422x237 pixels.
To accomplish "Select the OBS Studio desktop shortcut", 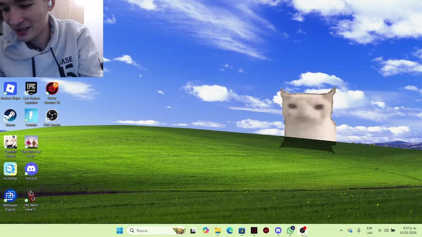I will pyautogui.click(x=52, y=118).
